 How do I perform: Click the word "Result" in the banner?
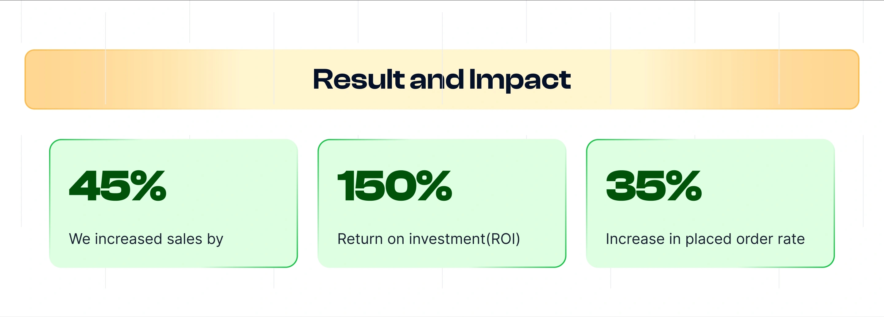pyautogui.click(x=359, y=79)
